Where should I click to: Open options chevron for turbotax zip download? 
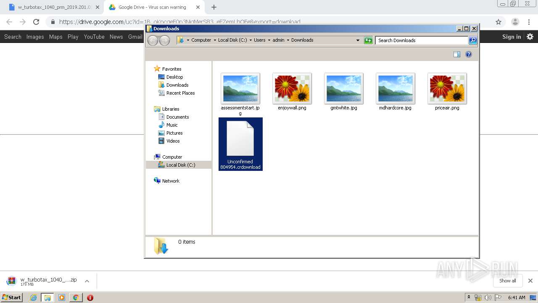click(x=87, y=281)
